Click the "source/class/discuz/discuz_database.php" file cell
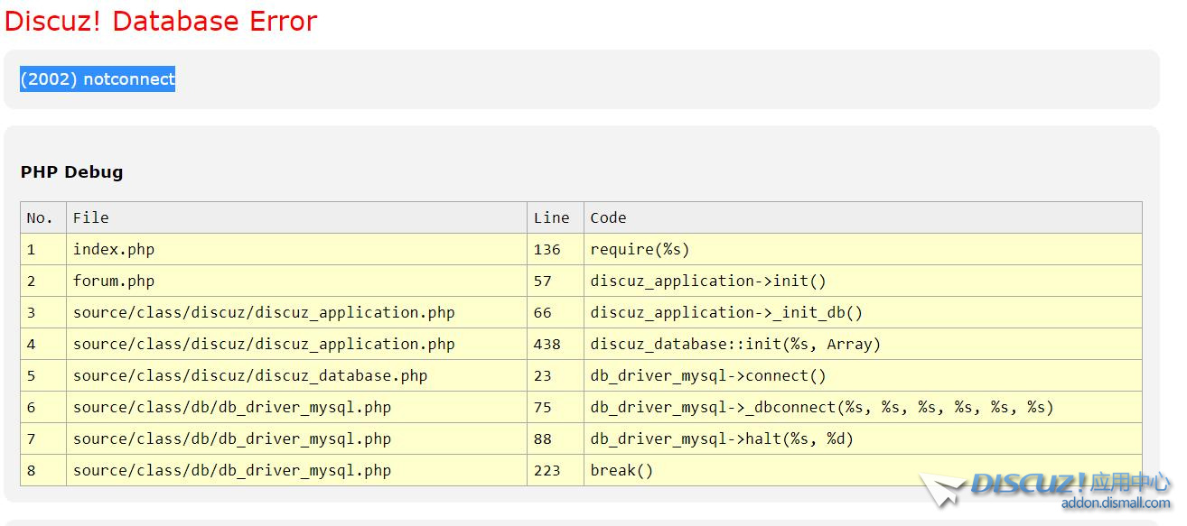This screenshot has width=1187, height=526. tap(296, 375)
